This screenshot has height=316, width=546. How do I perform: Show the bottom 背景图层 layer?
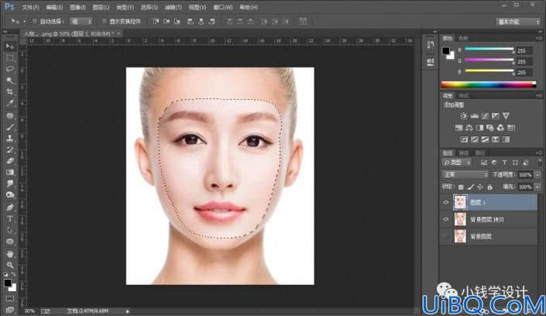(x=446, y=236)
